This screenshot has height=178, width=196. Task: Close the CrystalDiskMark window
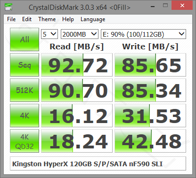pos(182,5)
